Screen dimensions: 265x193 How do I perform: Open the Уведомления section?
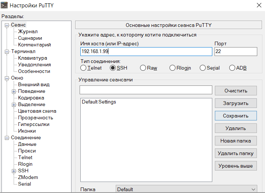point(34,65)
